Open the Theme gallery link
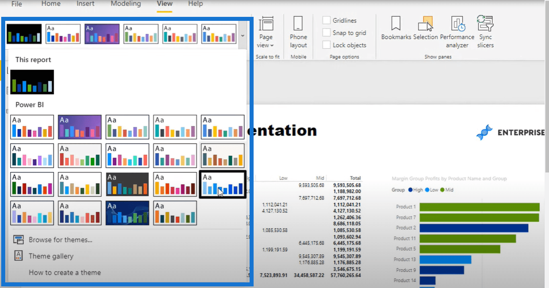The image size is (549, 288). (x=51, y=256)
